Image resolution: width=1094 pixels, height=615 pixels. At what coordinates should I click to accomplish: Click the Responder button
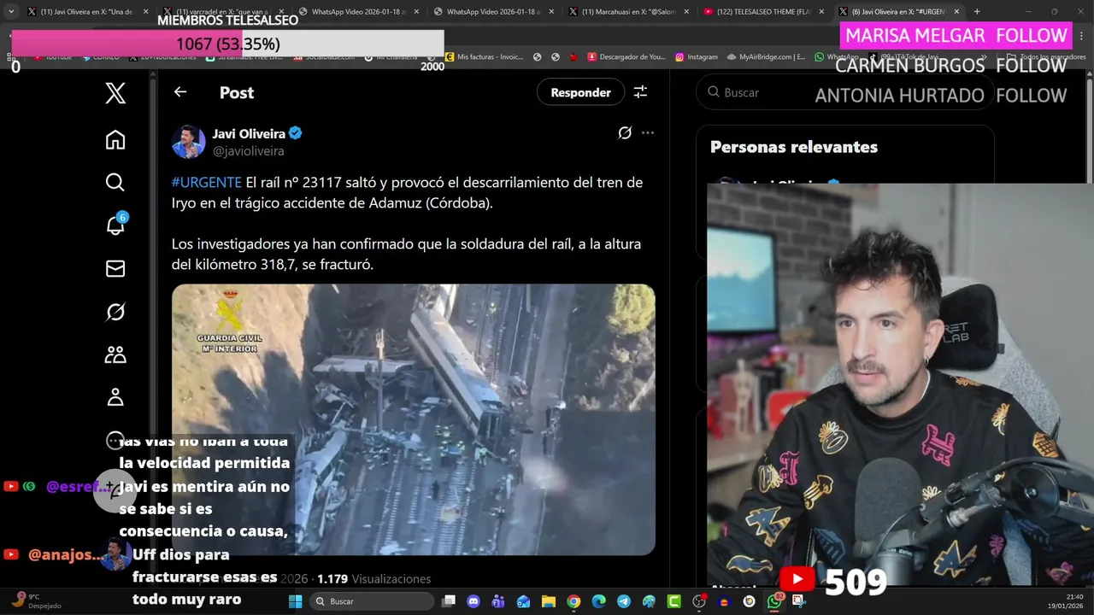point(580,92)
